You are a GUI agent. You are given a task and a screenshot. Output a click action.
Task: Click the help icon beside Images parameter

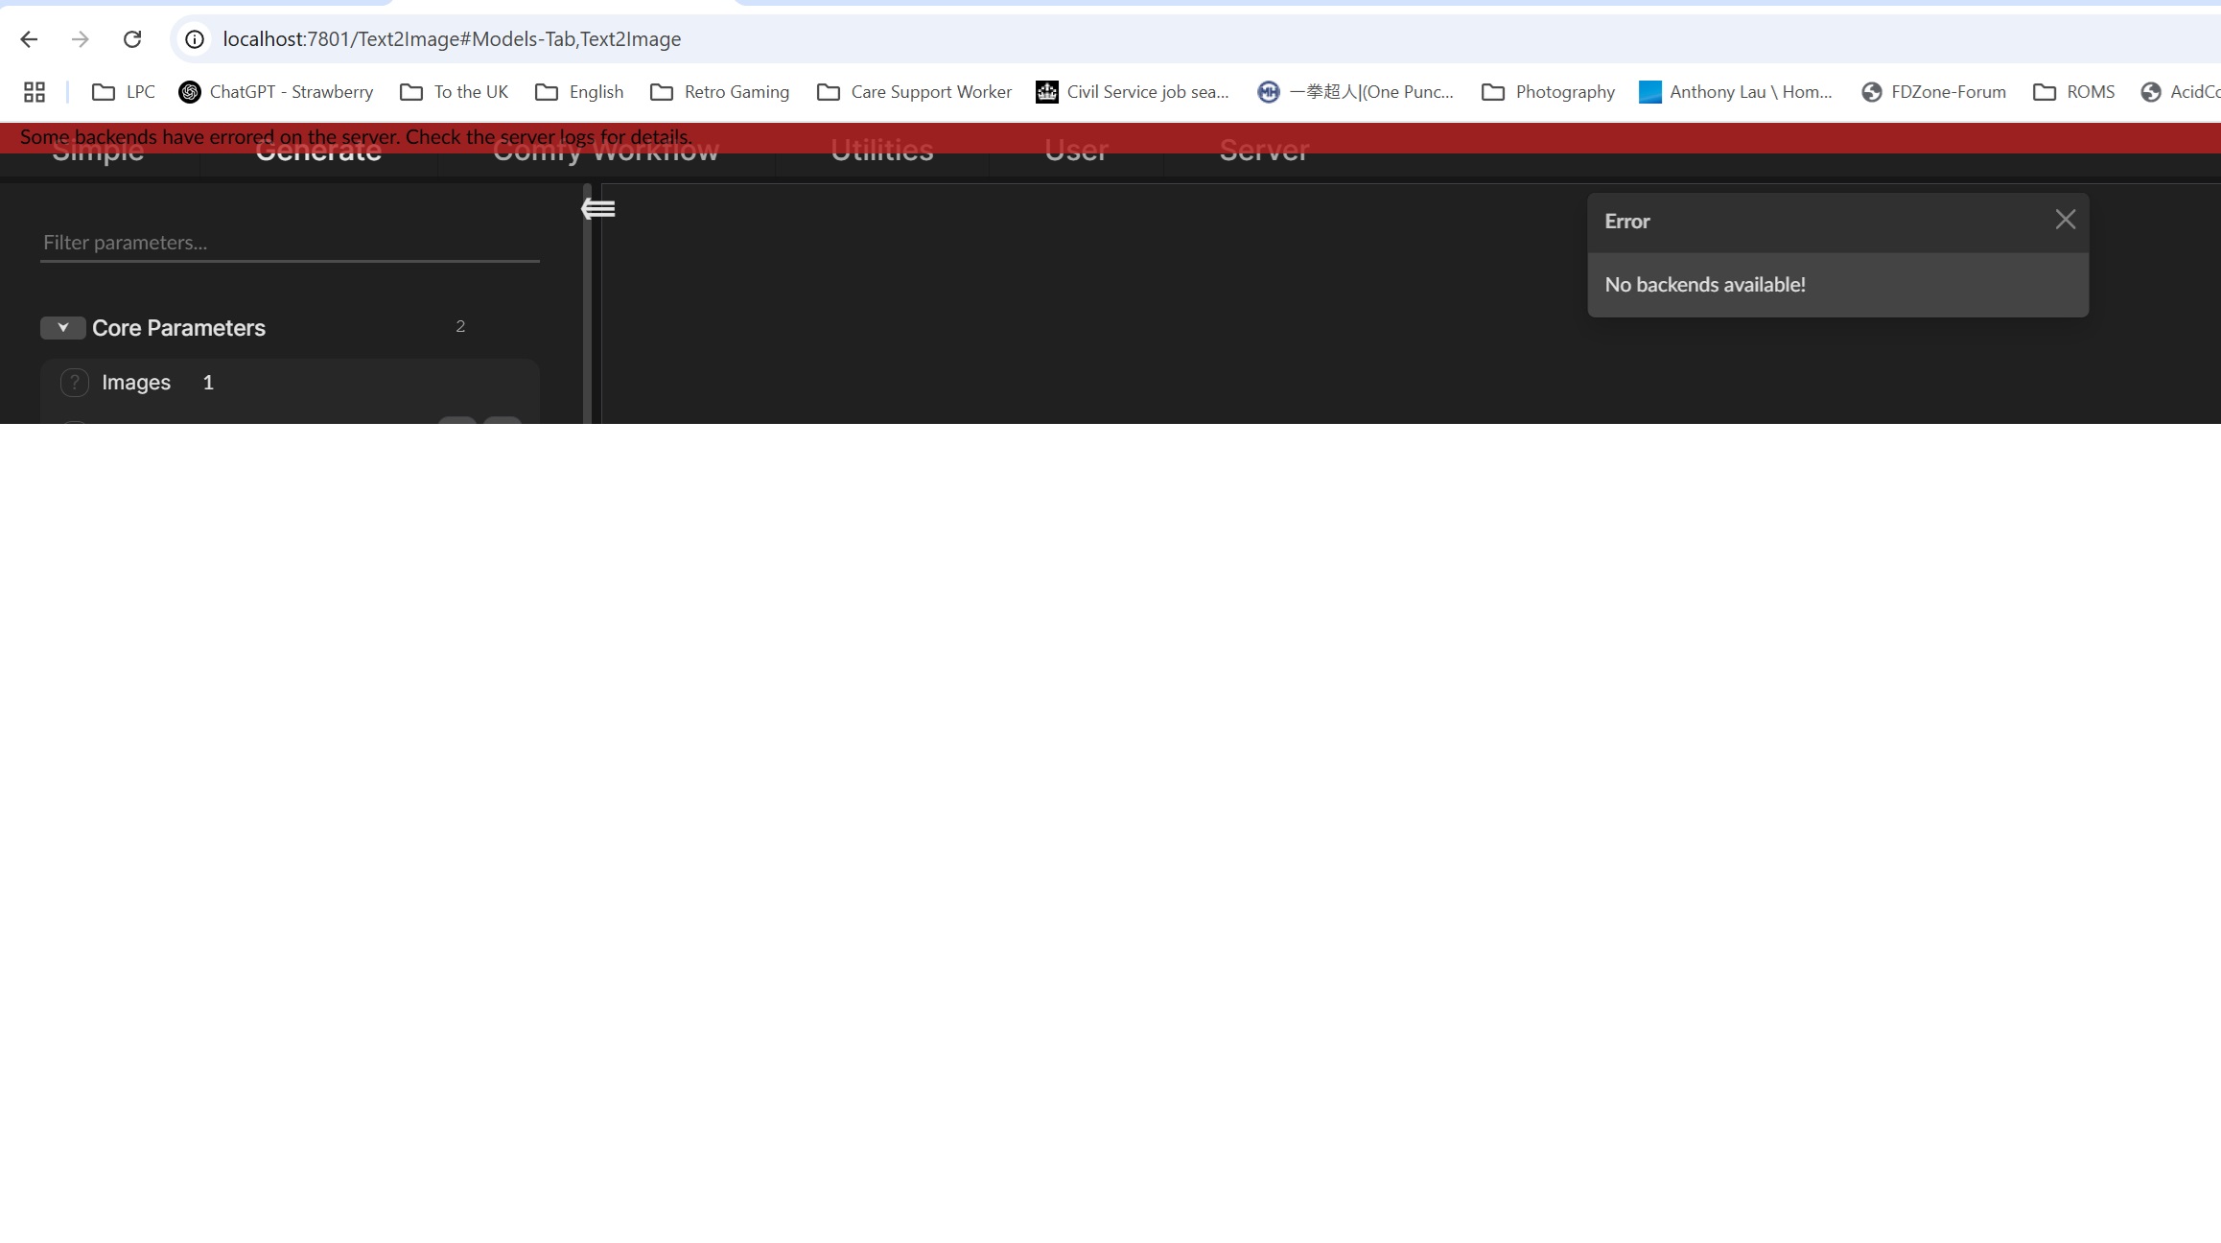click(74, 382)
